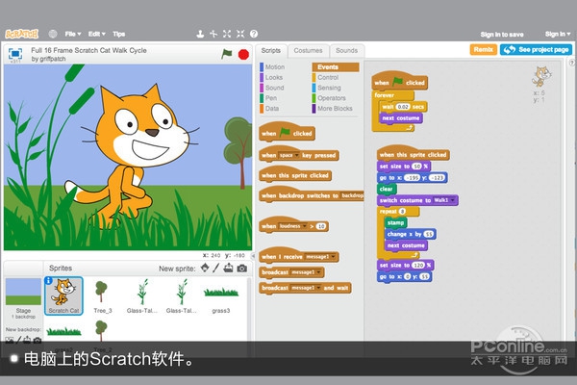
Task: Expand the space key dropdown in block
Action: click(x=297, y=154)
